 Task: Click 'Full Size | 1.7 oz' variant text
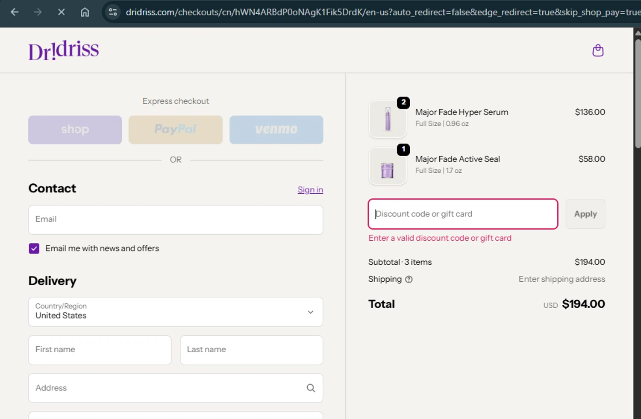(x=438, y=171)
